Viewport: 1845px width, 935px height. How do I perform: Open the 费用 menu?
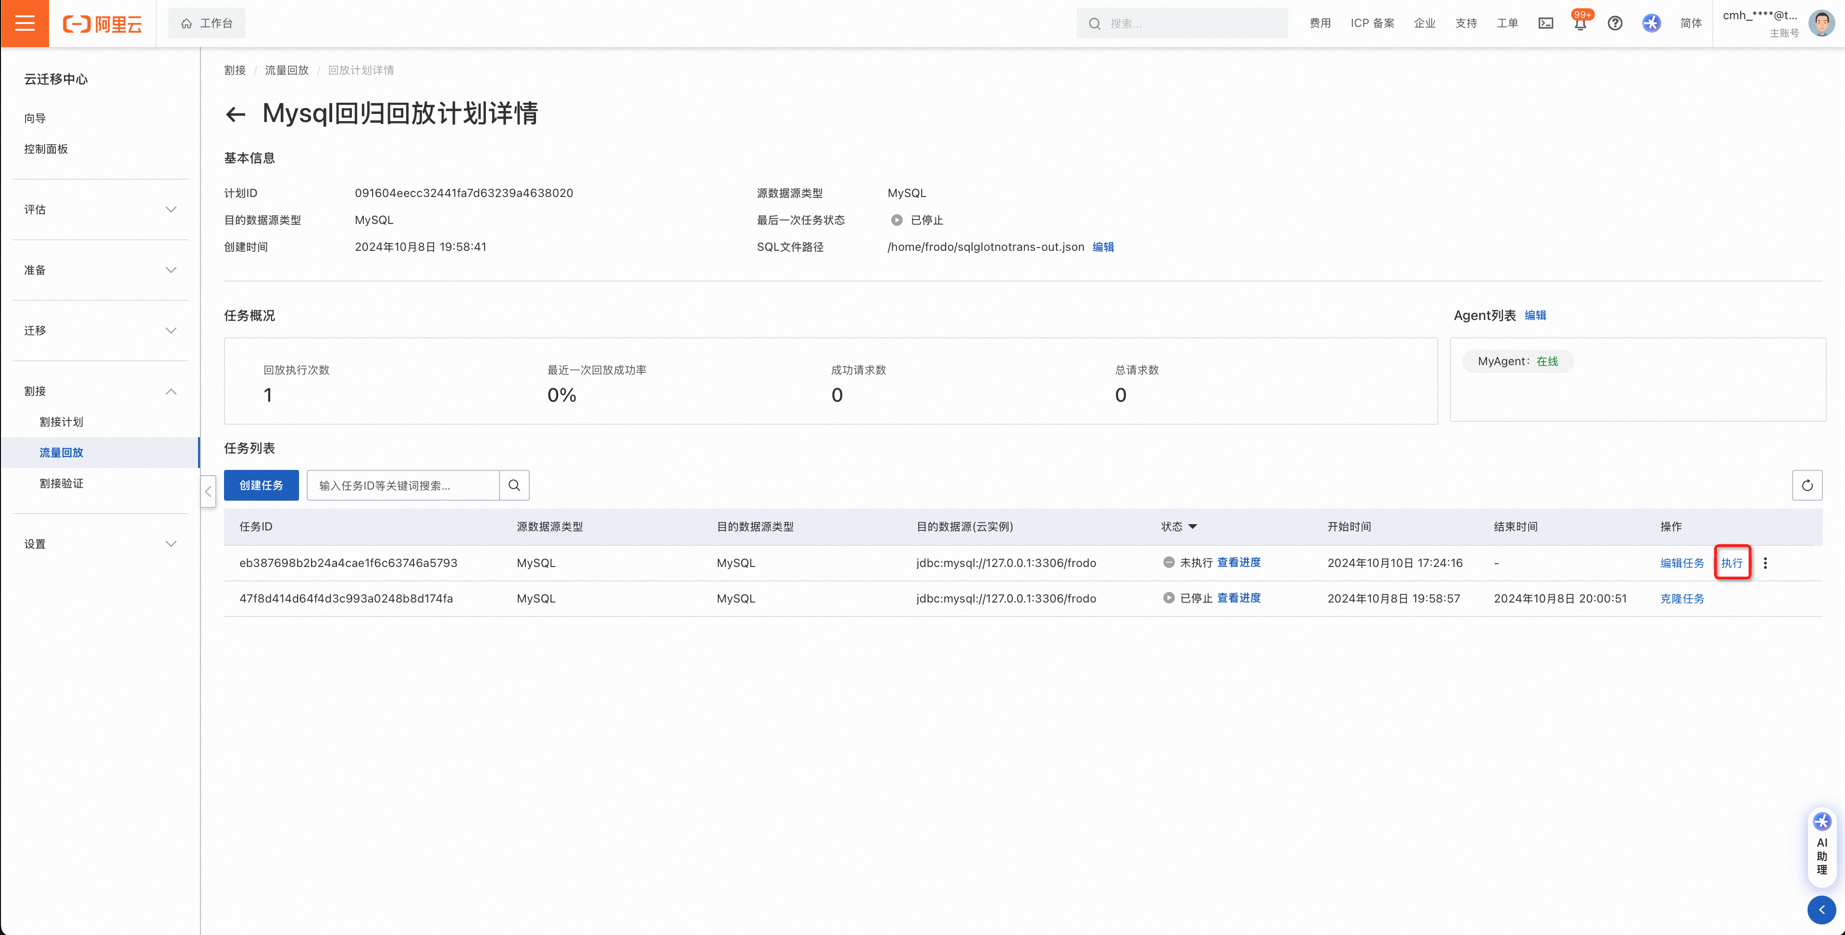point(1320,24)
